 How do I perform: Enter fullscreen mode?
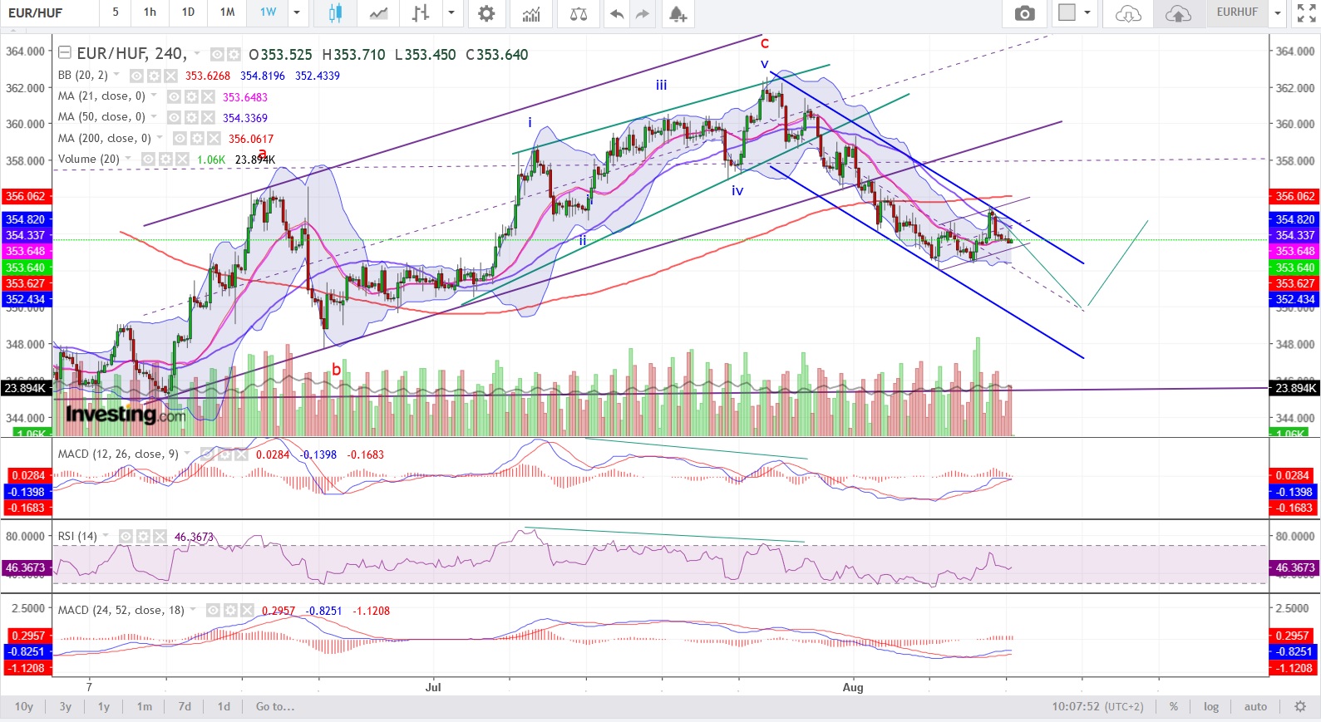coord(1306,13)
